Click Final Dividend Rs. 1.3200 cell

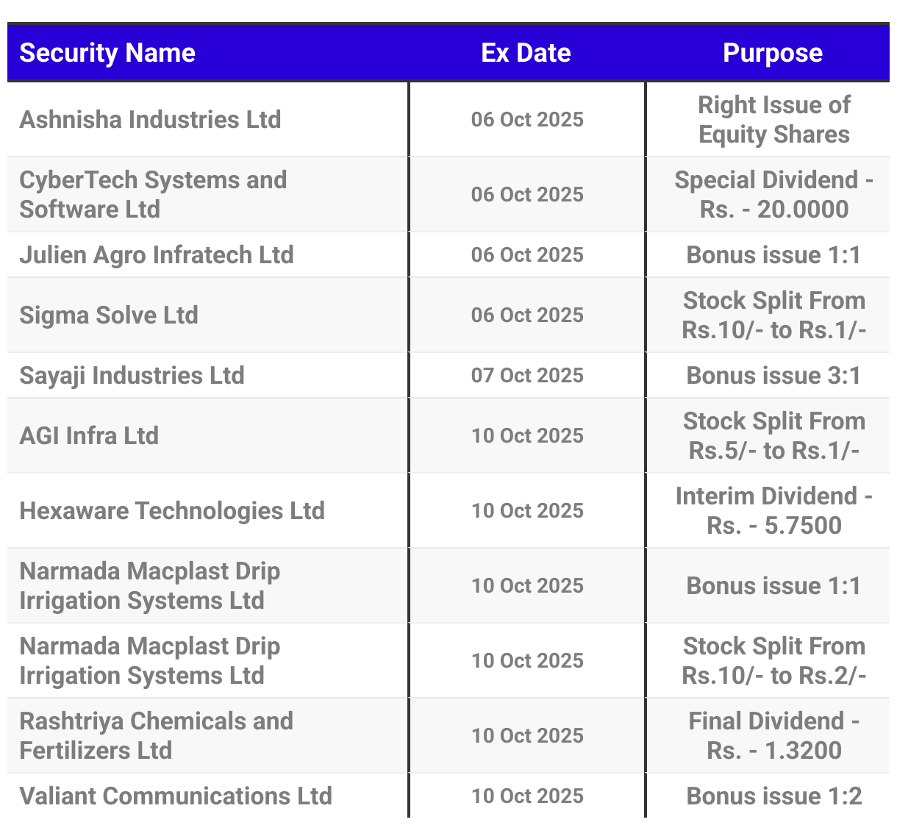[x=774, y=735]
